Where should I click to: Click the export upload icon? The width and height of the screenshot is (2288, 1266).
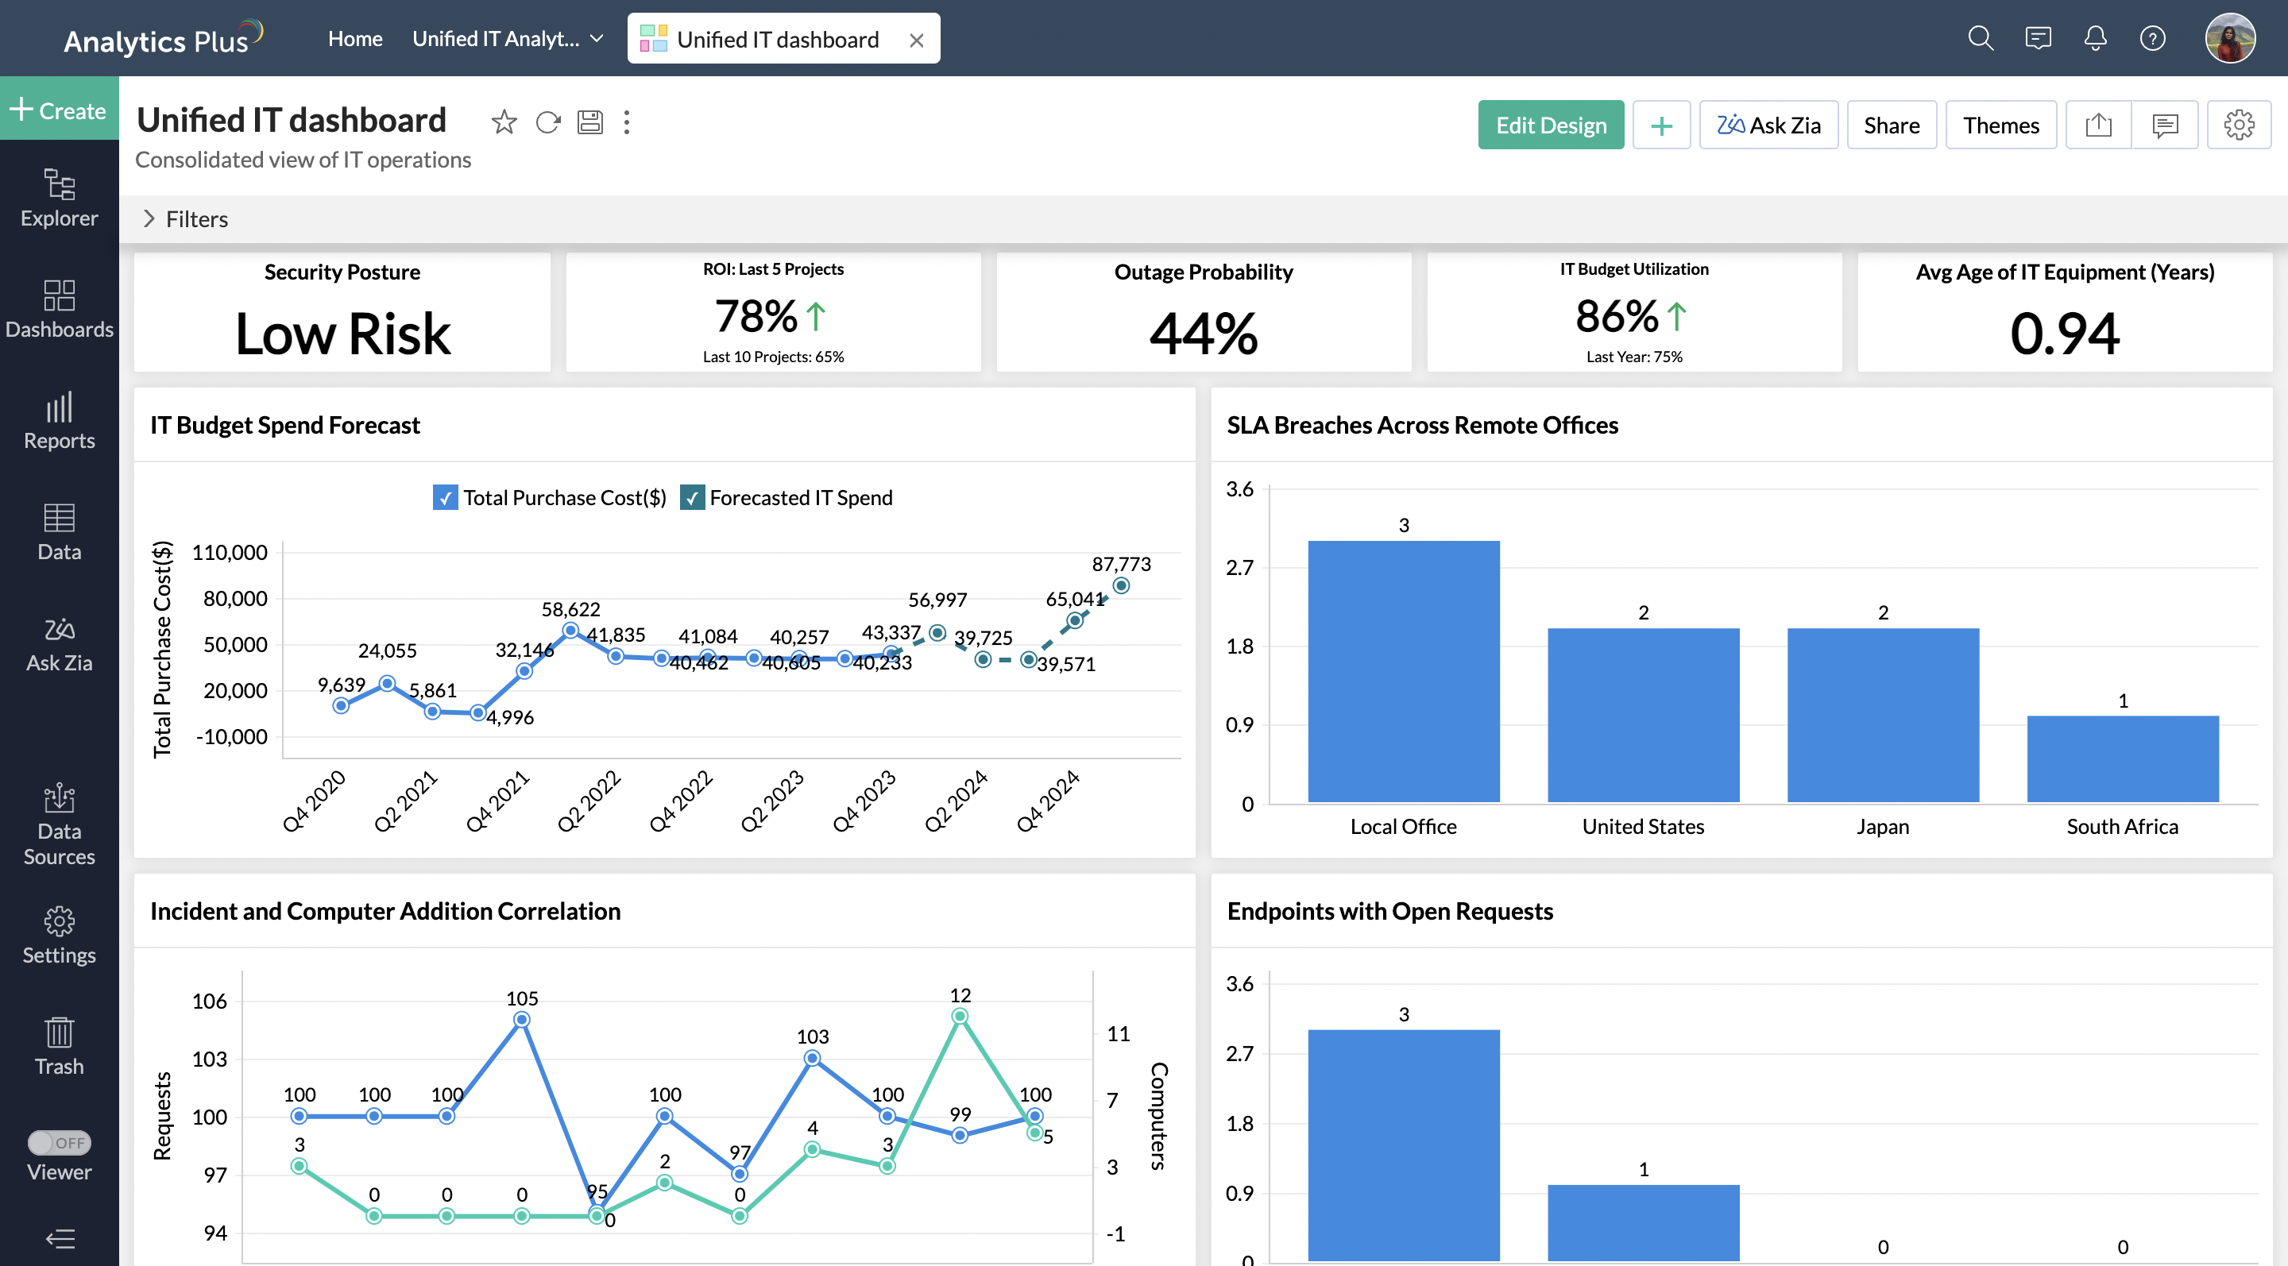[x=2098, y=125]
